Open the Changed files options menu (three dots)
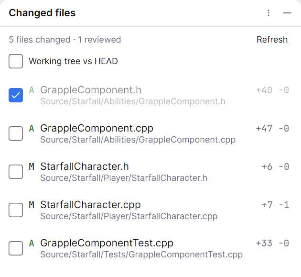The height and width of the screenshot is (277, 301). pyautogui.click(x=269, y=13)
